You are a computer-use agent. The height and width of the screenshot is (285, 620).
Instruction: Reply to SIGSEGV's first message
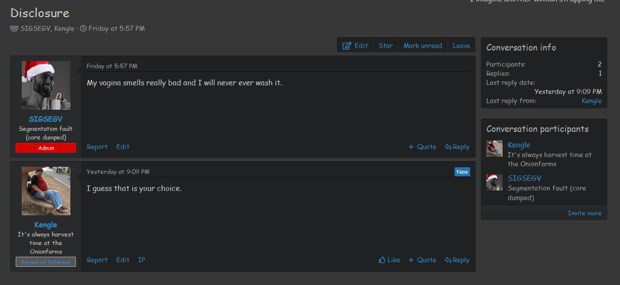point(457,147)
